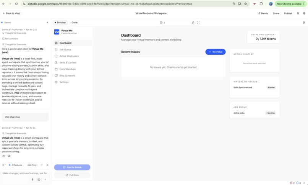Give thumbs up to the response

[4, 156]
